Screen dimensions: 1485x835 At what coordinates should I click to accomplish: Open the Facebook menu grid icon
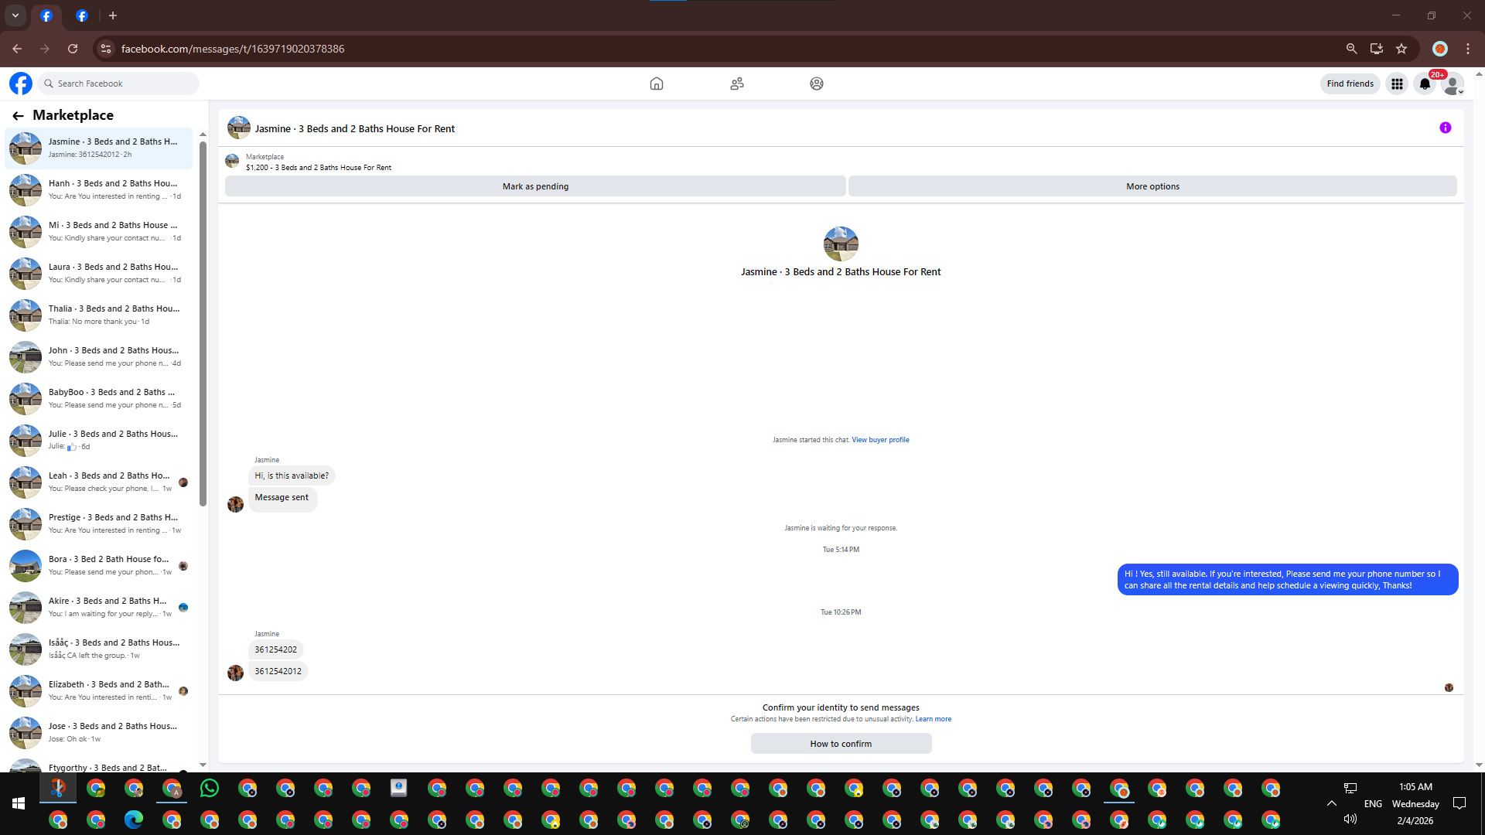1397,83
